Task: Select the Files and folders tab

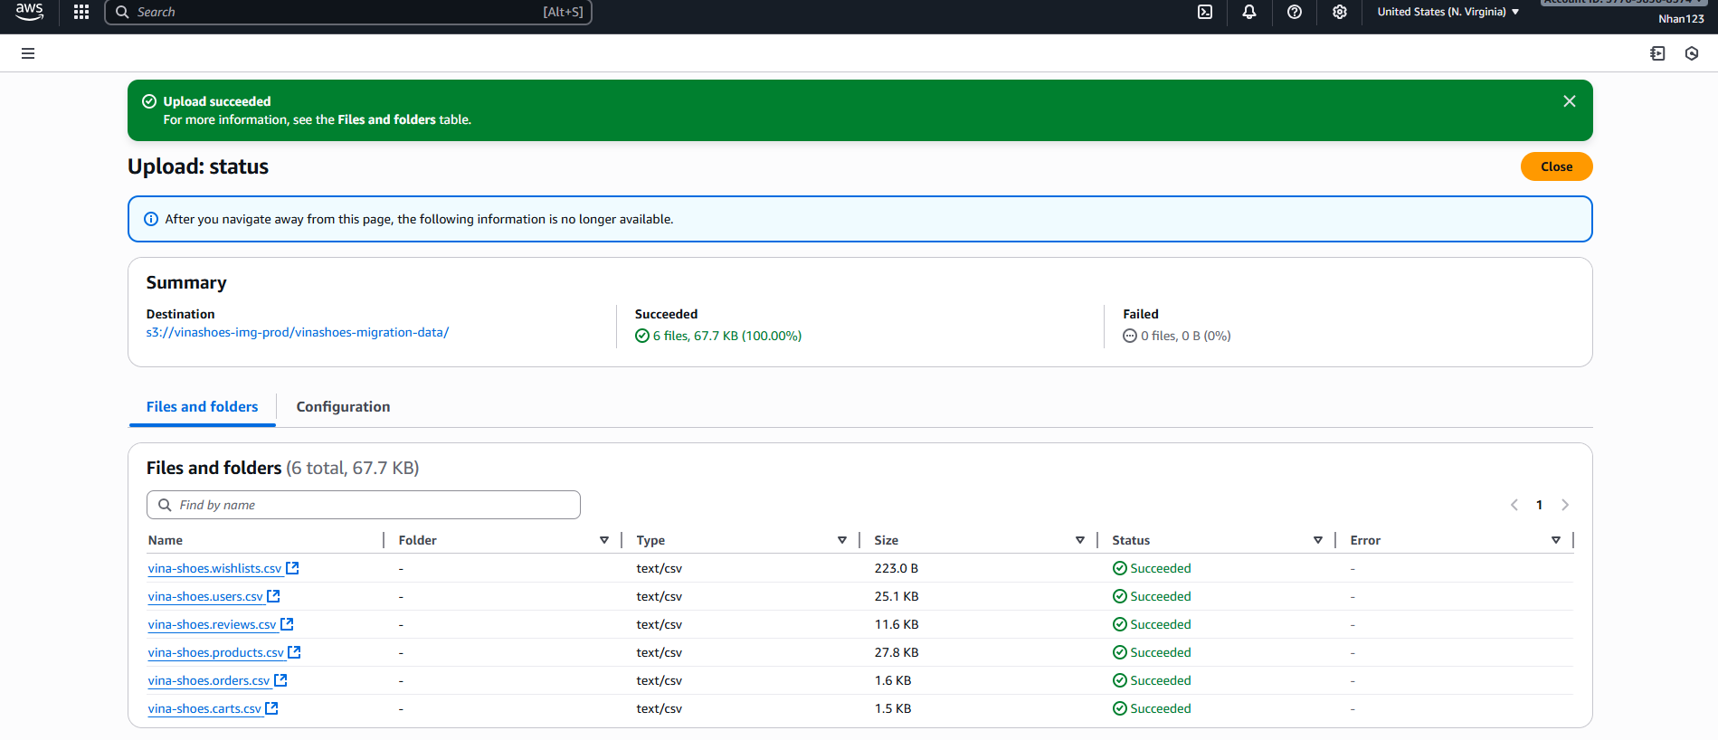Action: (202, 407)
